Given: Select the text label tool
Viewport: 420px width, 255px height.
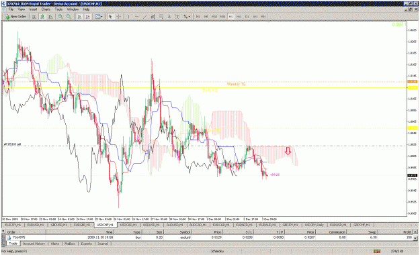Looking at the screenshot, I should click(x=177, y=17).
